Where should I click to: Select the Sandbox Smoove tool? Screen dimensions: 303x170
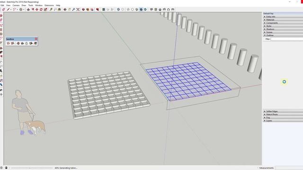click(18, 43)
